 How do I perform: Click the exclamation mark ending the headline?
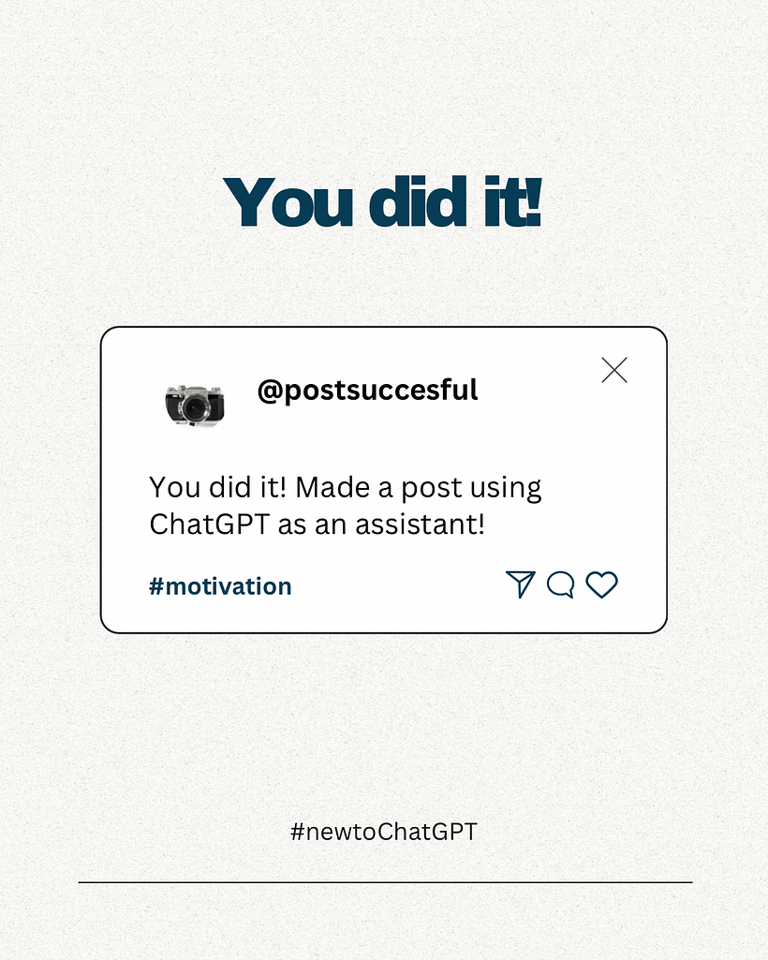[534, 201]
